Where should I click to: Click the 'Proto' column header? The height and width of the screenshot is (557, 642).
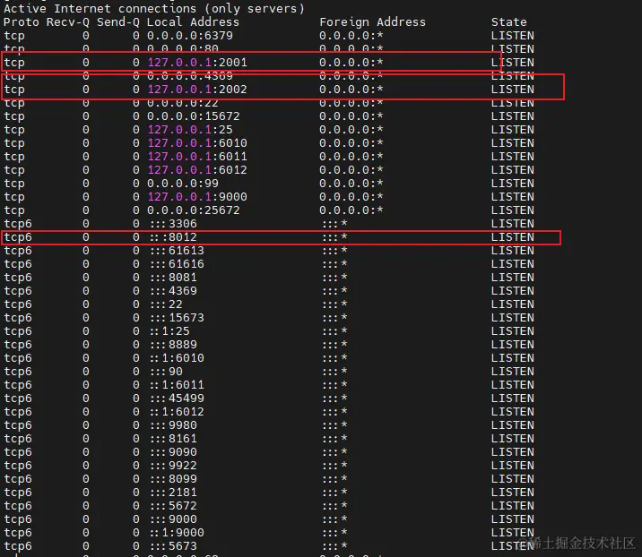22,22
